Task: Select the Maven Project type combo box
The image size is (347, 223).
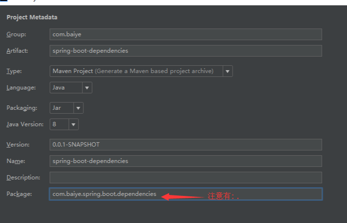Action: (141, 71)
